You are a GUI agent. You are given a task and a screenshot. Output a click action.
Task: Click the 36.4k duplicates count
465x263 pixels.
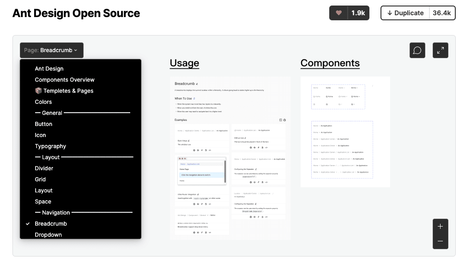coord(442,13)
